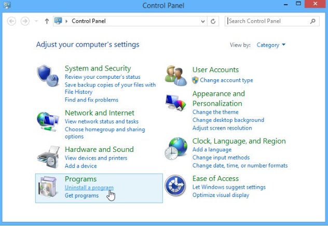Expand the address bar history dropdown

coord(203,21)
